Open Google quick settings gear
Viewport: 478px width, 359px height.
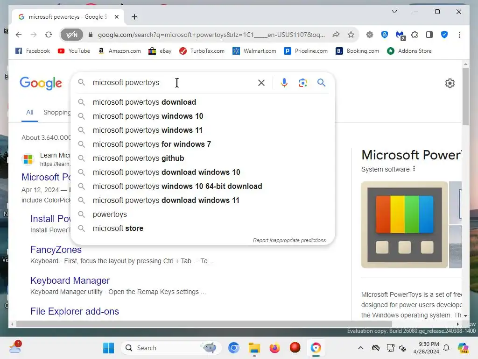(x=450, y=83)
